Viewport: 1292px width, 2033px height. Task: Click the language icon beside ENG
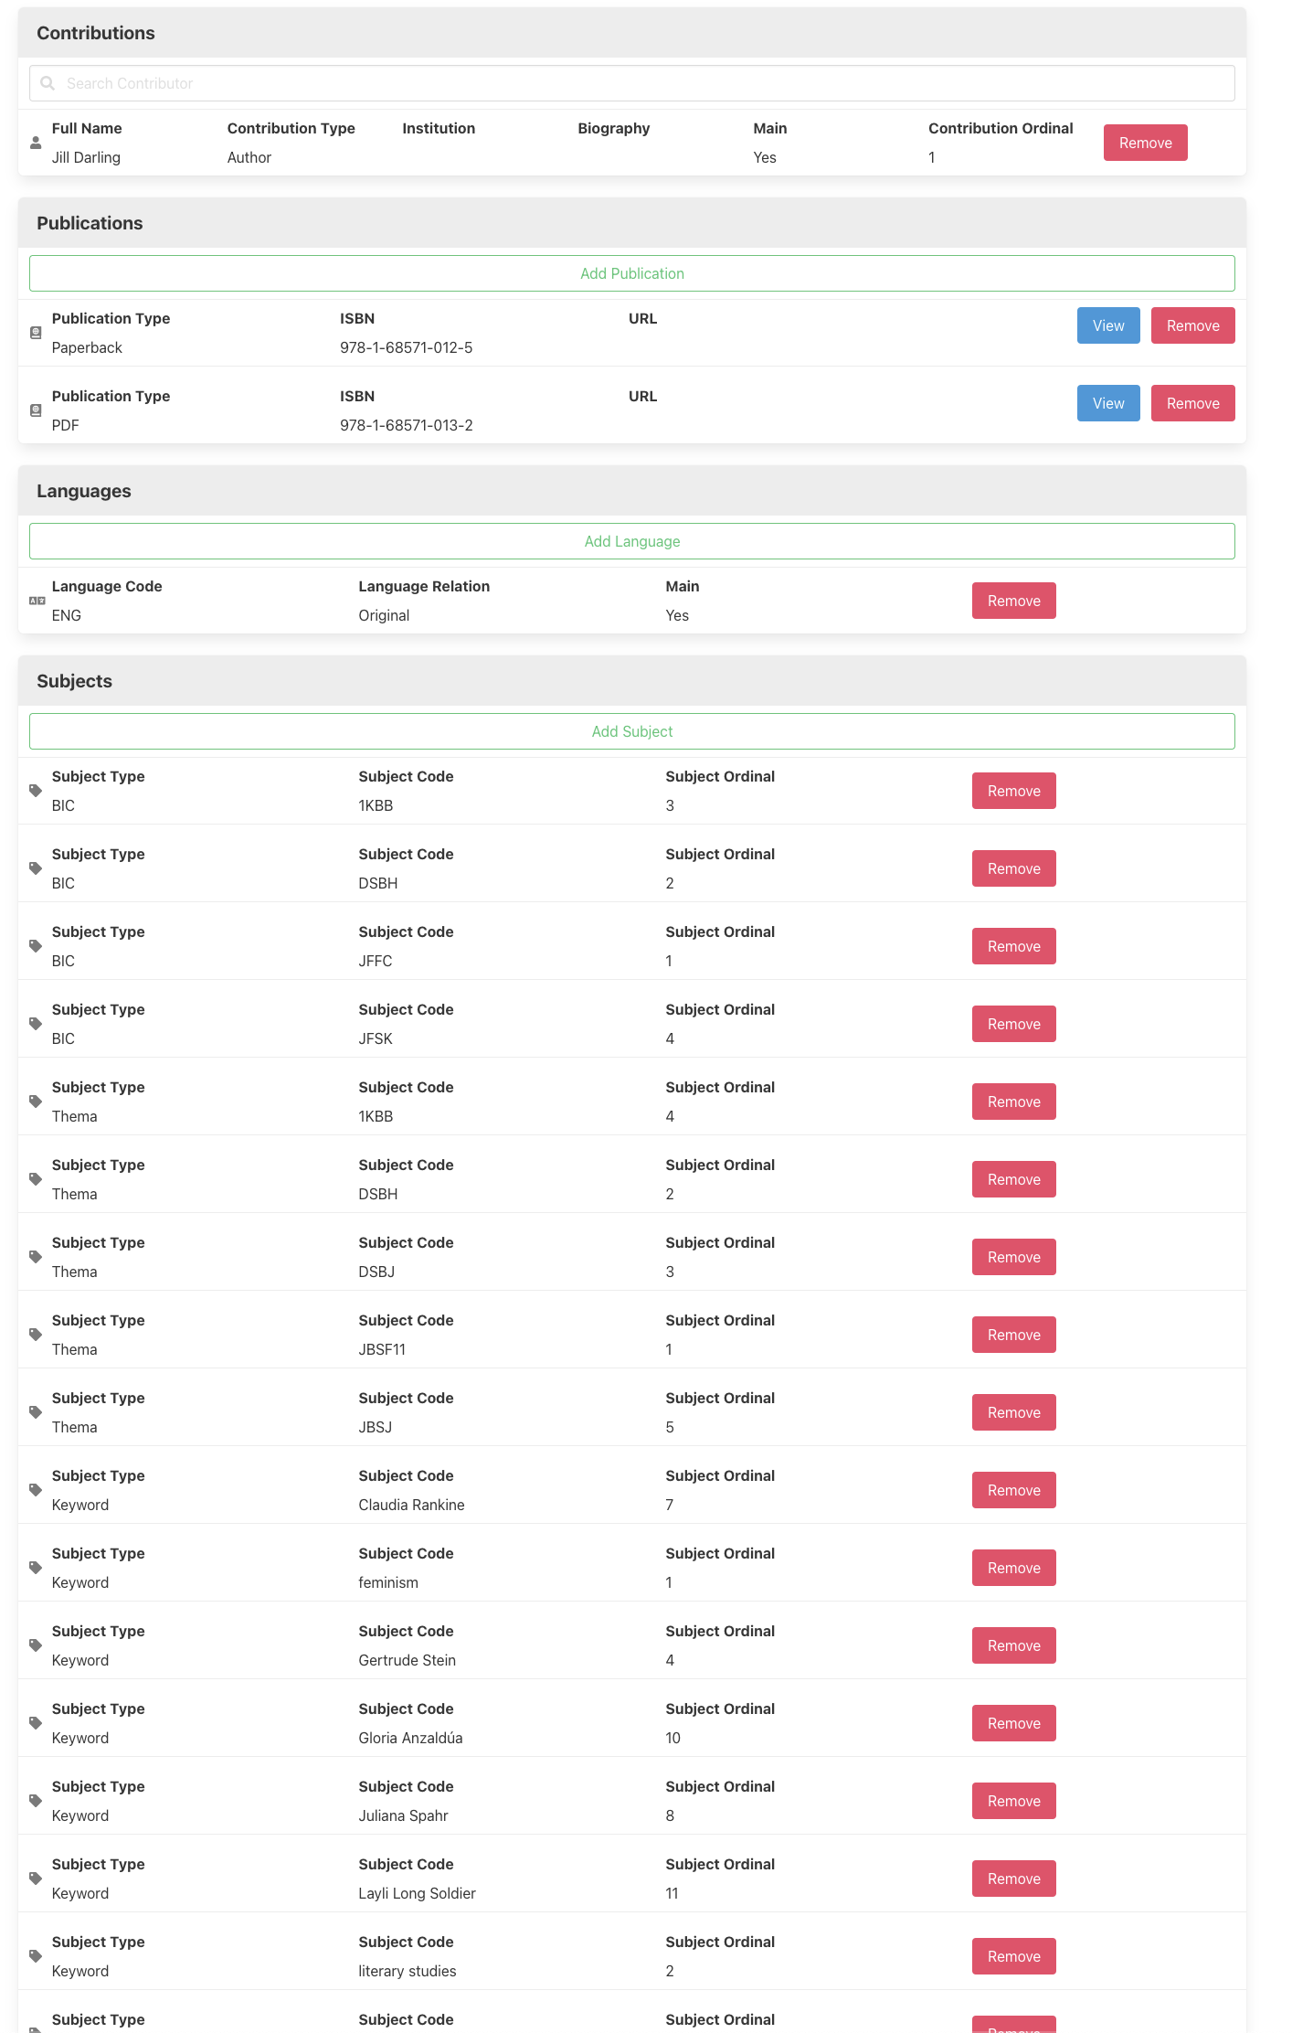[x=37, y=601]
